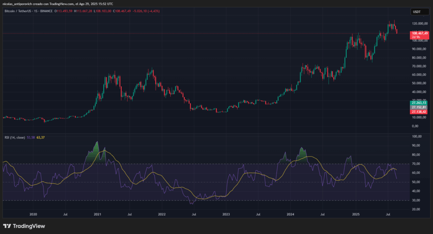433x234 pixels.
Task: Click the 2024 label on time axis
Action: pyautogui.click(x=290, y=215)
